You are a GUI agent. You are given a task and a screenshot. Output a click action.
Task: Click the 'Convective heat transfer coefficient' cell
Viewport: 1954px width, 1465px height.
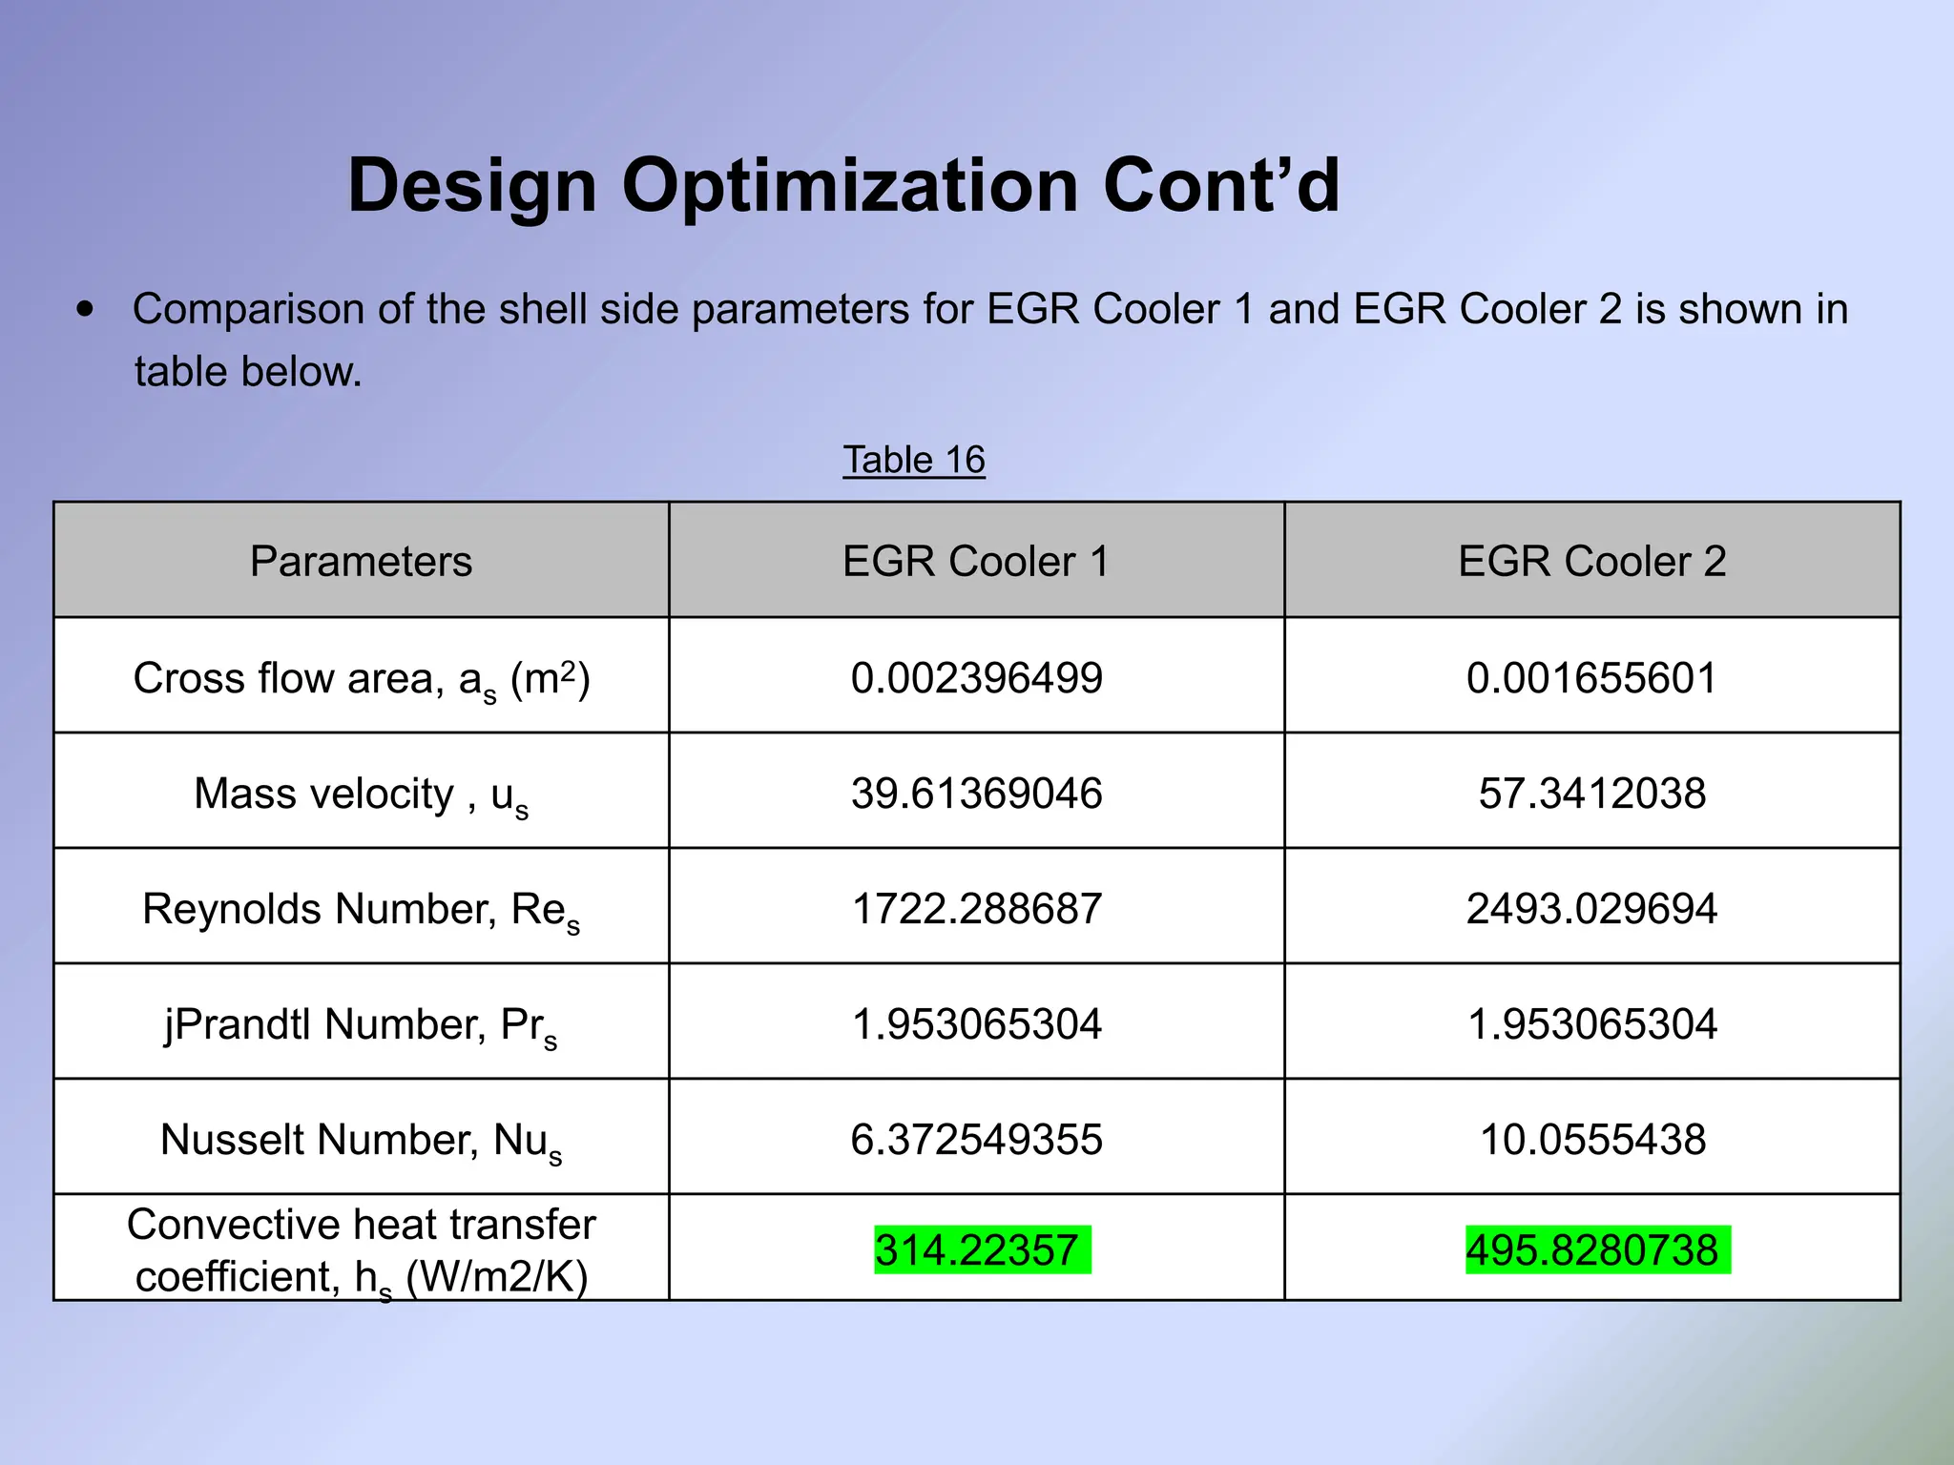tap(362, 1248)
